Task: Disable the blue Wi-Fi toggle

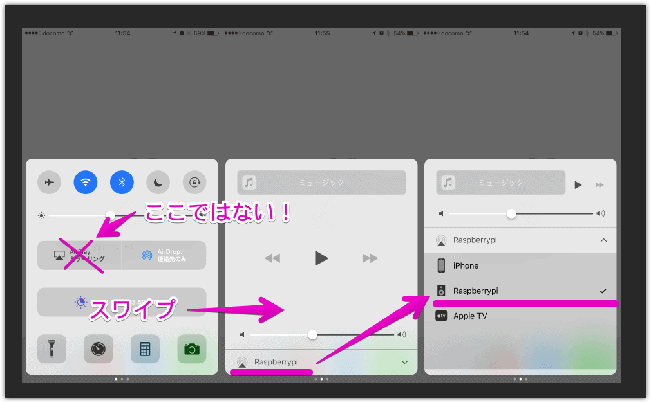Action: tap(86, 182)
